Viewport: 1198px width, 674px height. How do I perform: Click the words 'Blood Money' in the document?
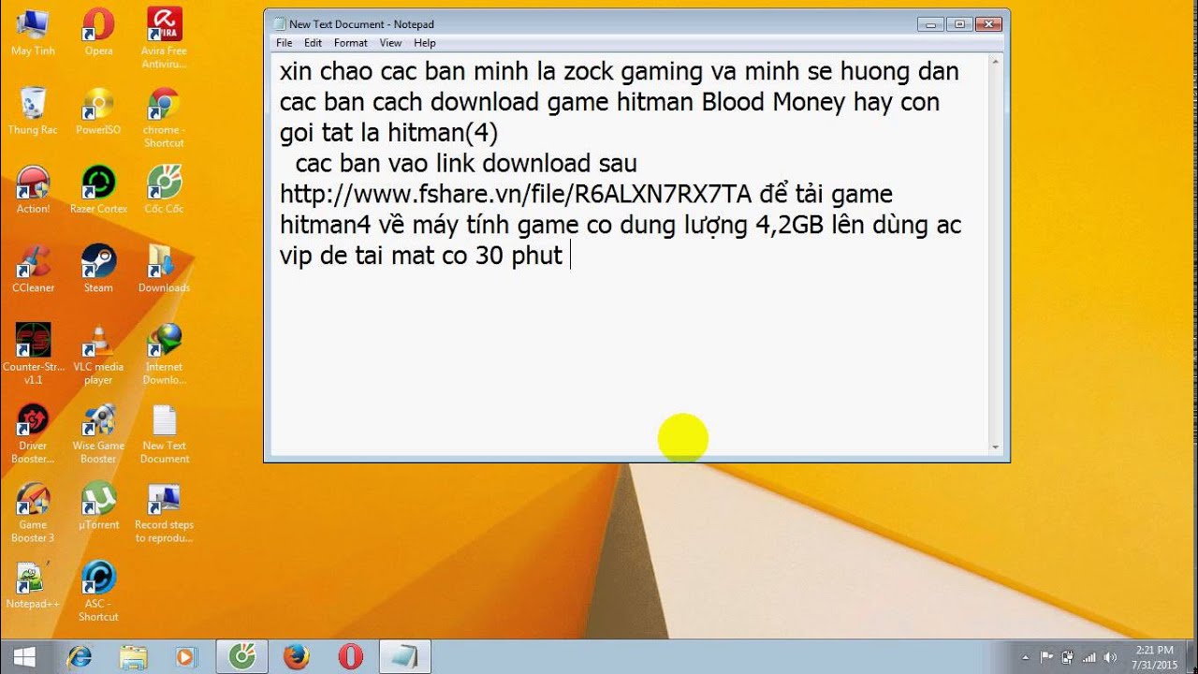pyautogui.click(x=774, y=102)
